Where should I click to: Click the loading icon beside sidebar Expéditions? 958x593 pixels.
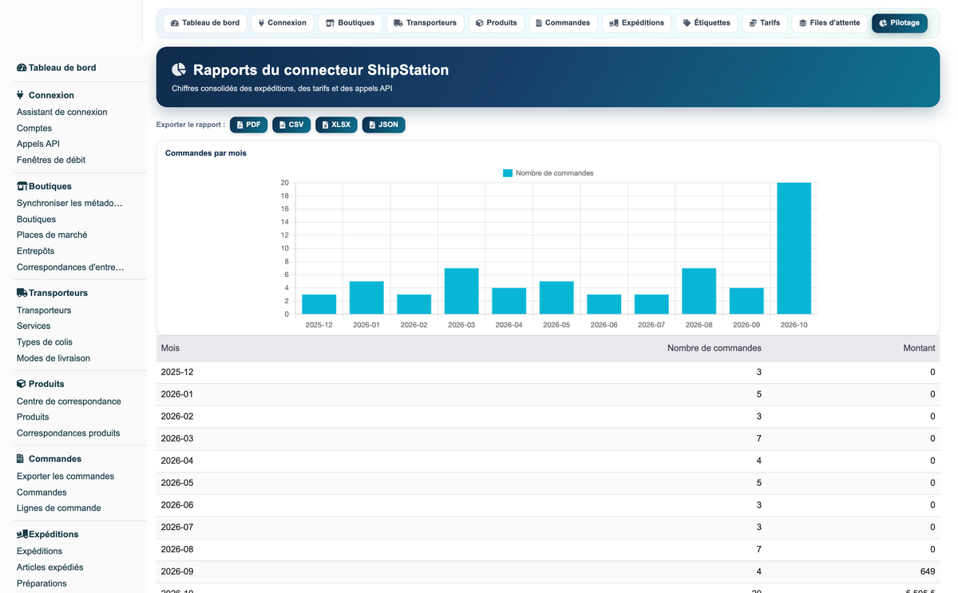tap(22, 534)
